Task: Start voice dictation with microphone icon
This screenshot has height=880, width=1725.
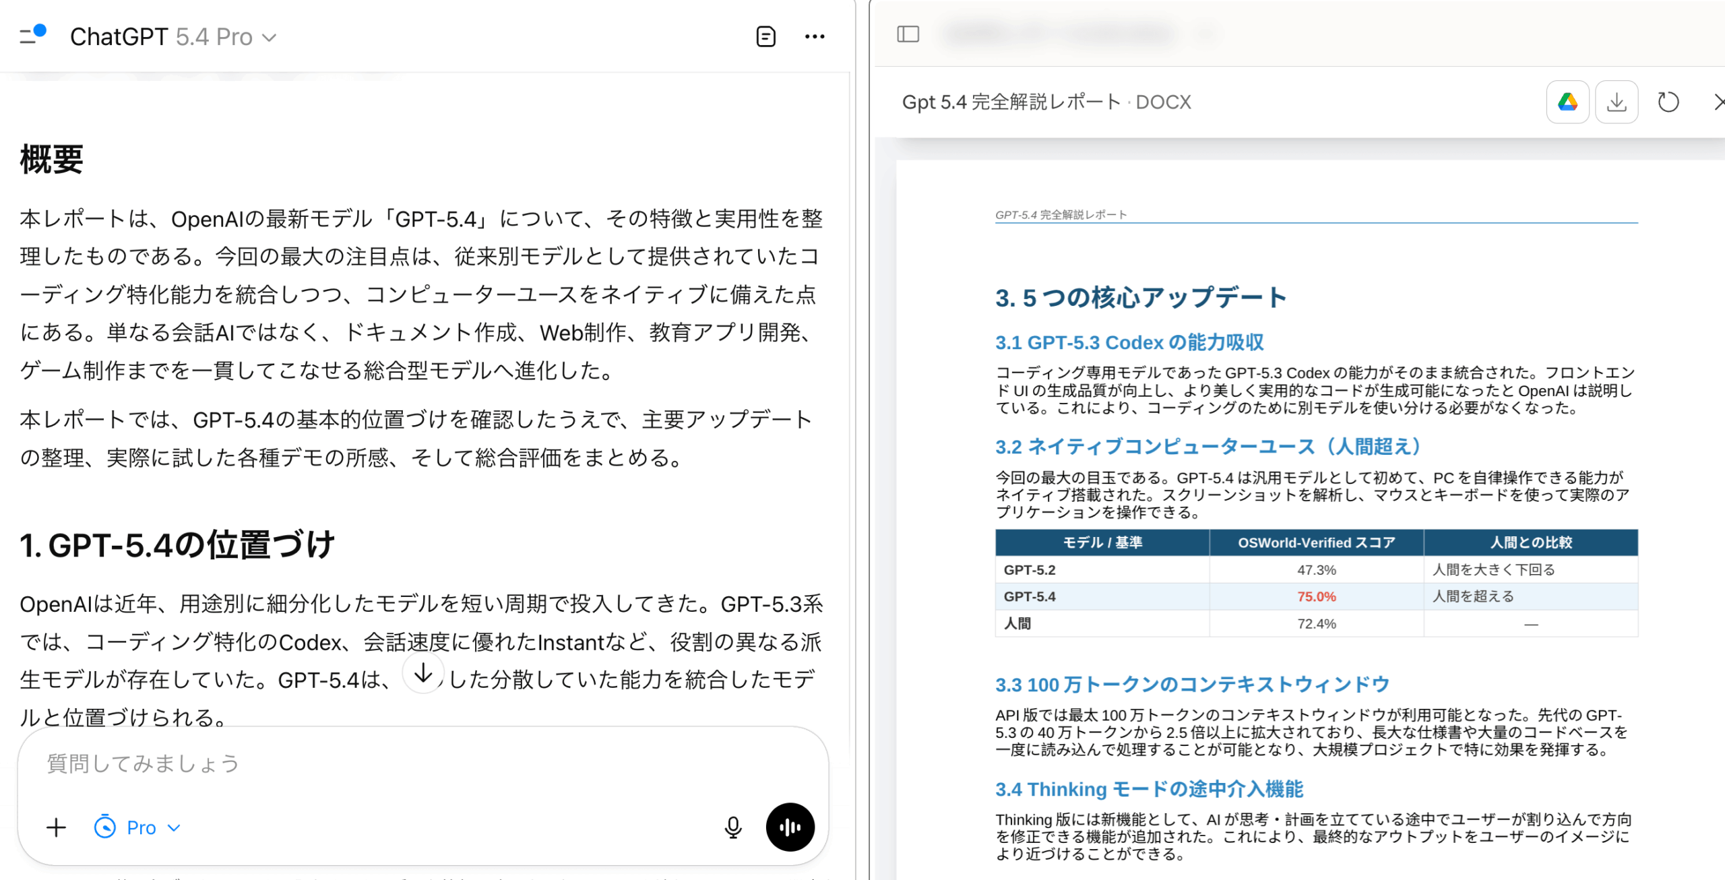Action: pyautogui.click(x=733, y=827)
